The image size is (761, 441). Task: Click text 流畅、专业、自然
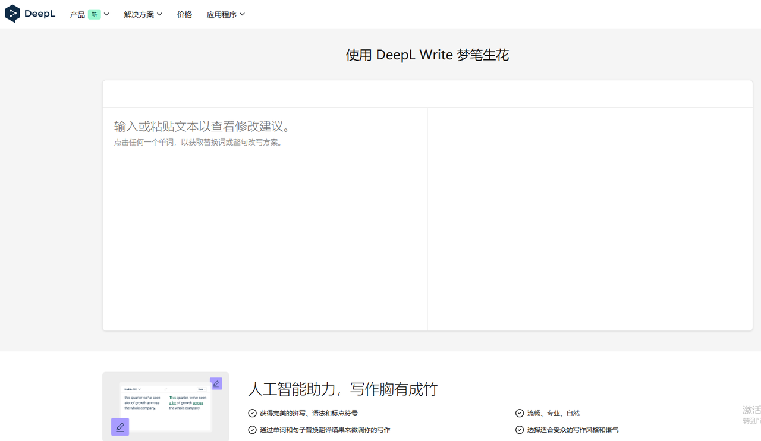pyautogui.click(x=553, y=413)
